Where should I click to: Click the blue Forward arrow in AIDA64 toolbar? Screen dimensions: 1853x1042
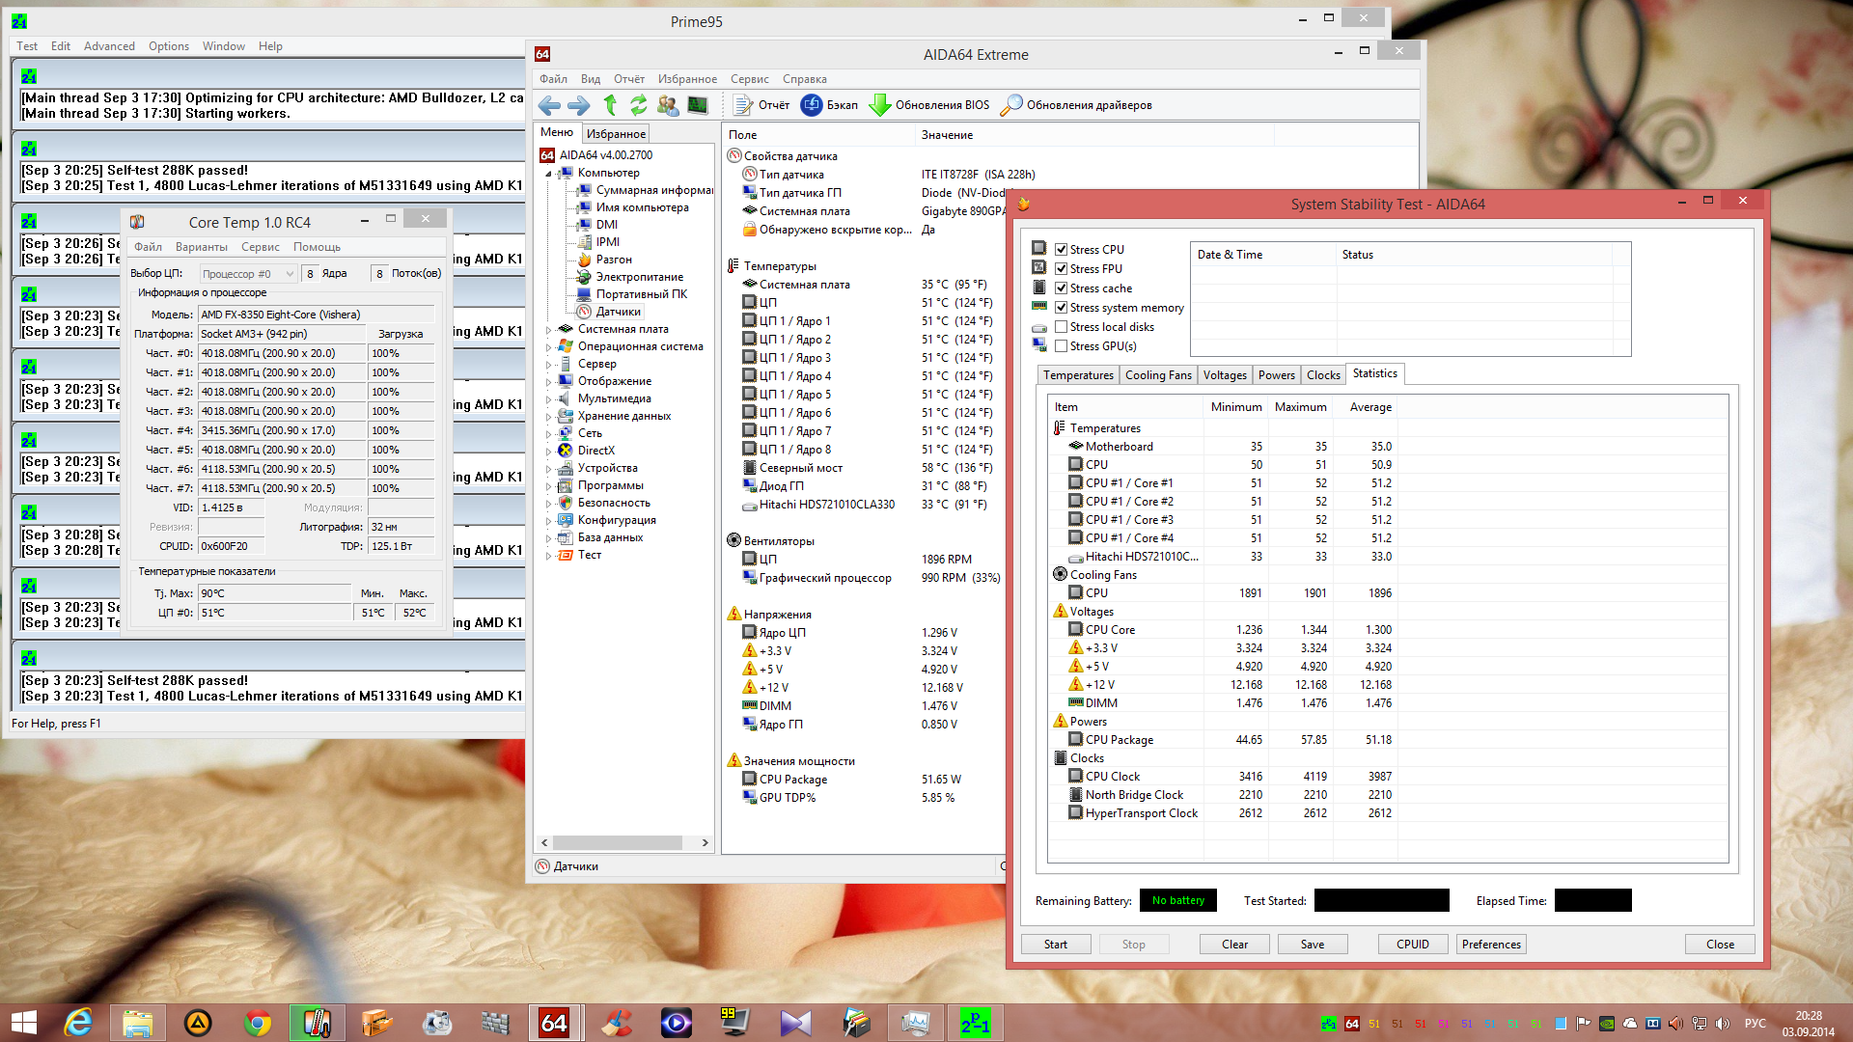pos(579,105)
